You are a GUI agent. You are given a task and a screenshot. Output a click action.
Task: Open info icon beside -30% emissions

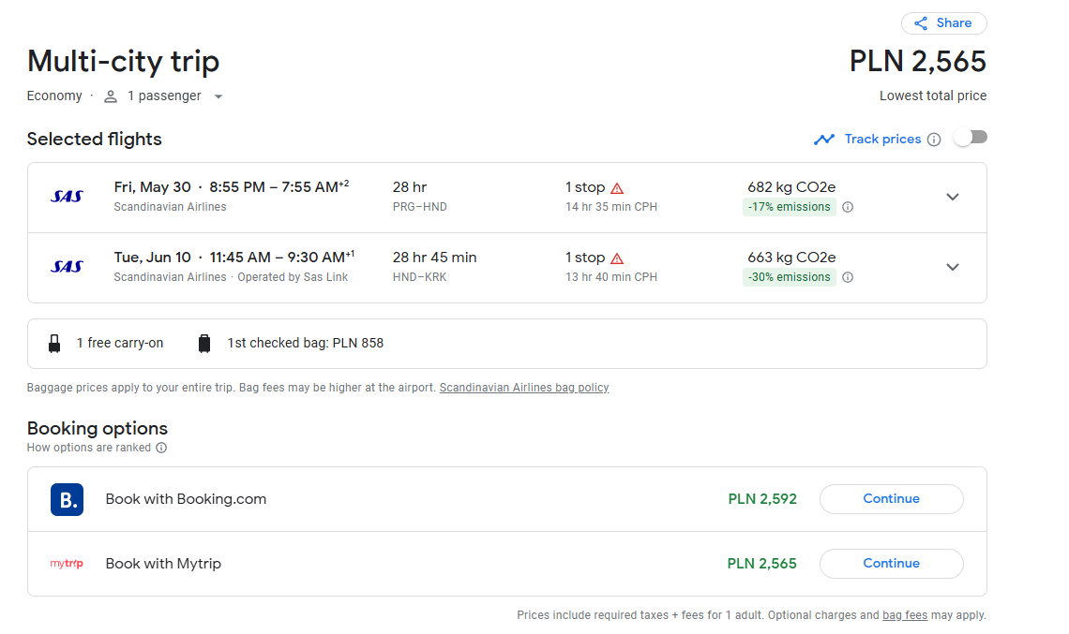(x=848, y=277)
